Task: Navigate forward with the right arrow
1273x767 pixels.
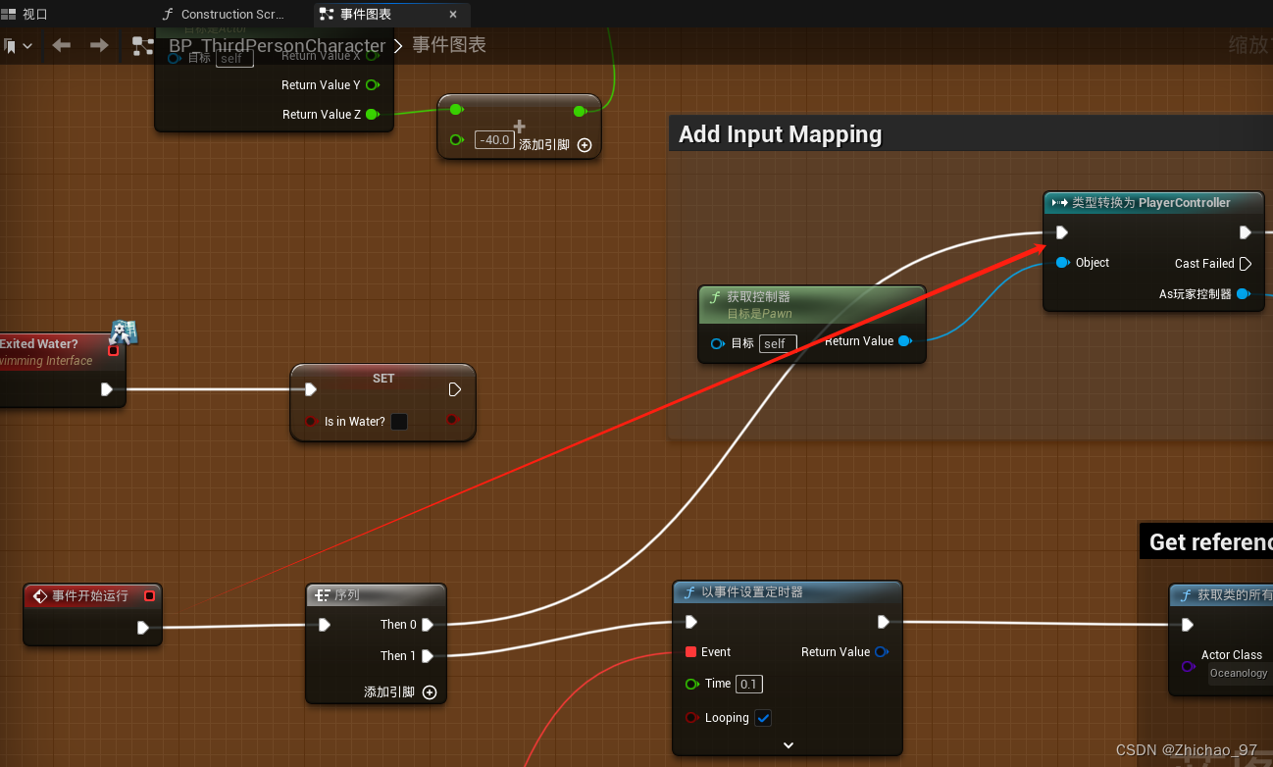Action: [99, 45]
